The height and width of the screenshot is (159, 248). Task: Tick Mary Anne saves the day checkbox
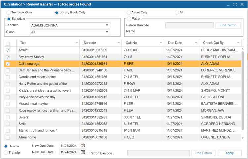pyautogui.click(x=8, y=97)
